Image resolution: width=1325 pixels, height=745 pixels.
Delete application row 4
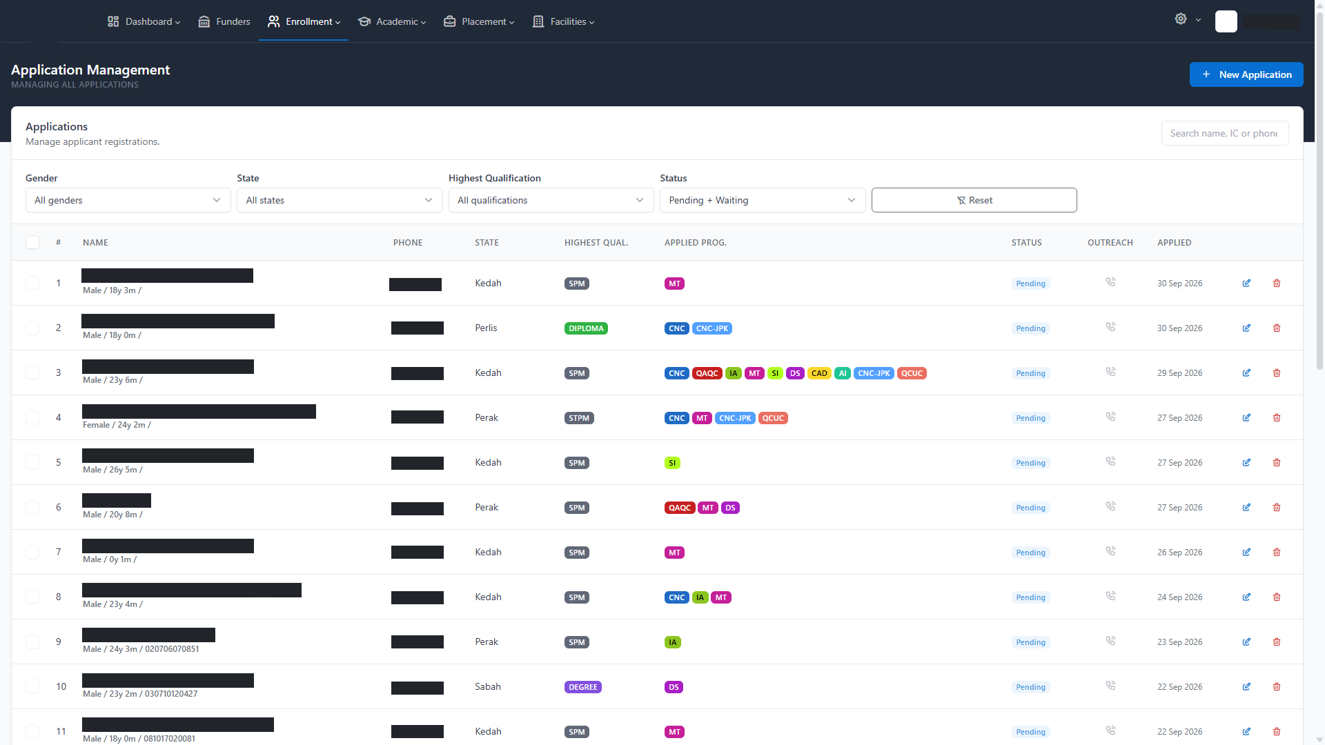[1277, 418]
